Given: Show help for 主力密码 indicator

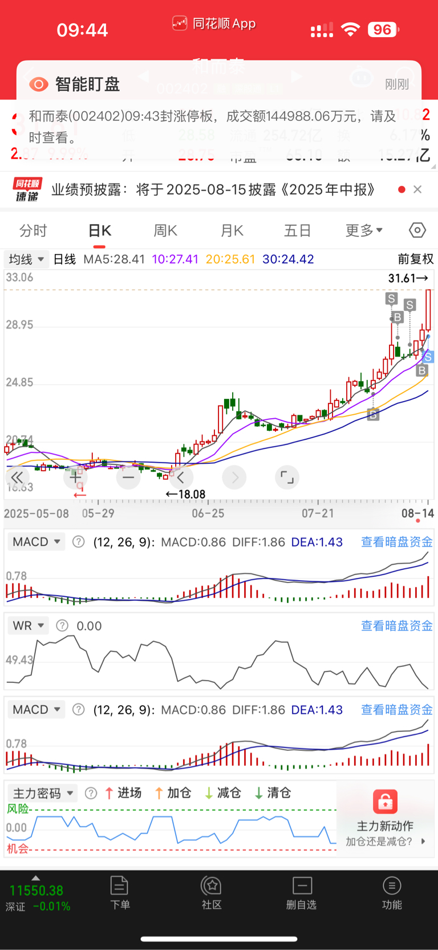Looking at the screenshot, I should tap(91, 793).
